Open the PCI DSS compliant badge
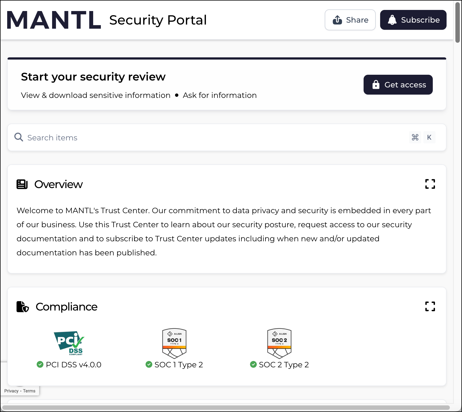The height and width of the screenshot is (412, 462). [69, 343]
